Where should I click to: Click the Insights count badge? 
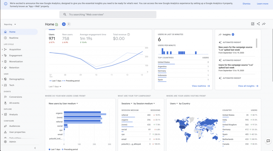(233, 34)
